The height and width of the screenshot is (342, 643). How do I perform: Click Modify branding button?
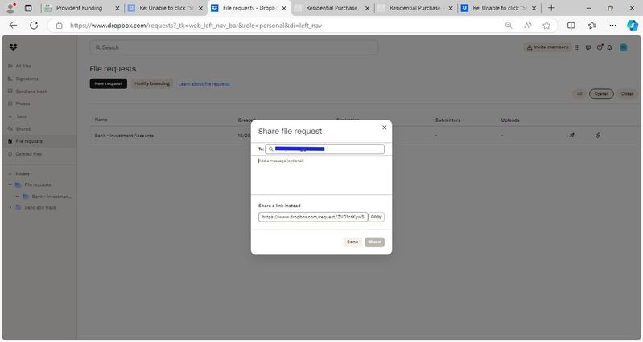152,83
